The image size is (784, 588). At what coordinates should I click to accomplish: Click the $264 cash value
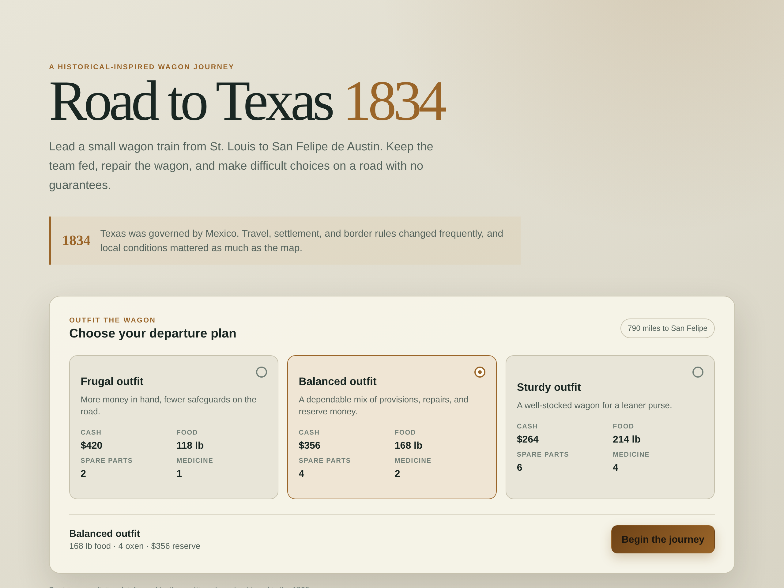[527, 439]
